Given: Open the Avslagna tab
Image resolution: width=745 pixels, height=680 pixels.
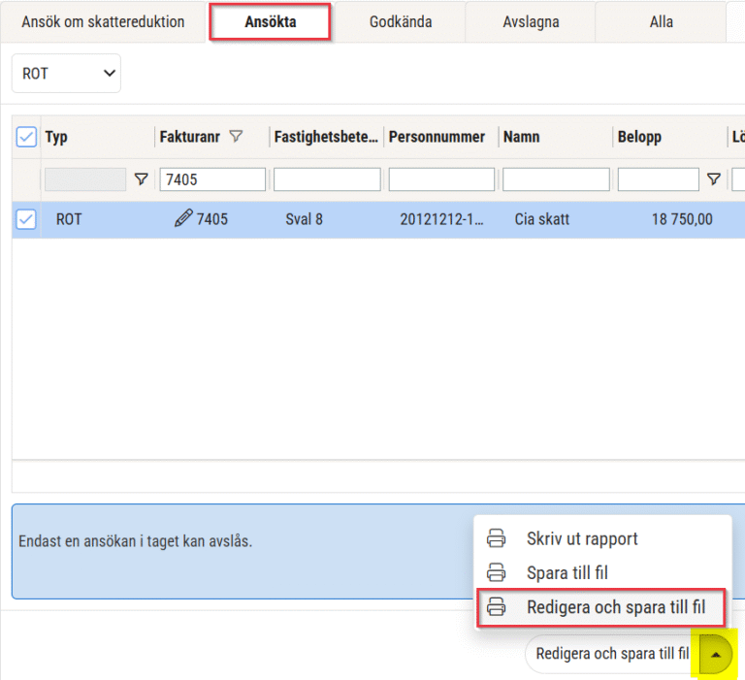Looking at the screenshot, I should coord(531,21).
